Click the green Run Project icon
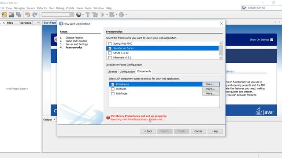 [103, 14]
